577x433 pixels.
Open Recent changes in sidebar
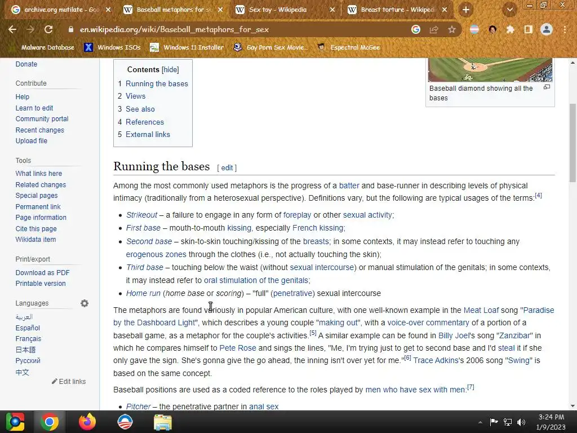(x=40, y=130)
